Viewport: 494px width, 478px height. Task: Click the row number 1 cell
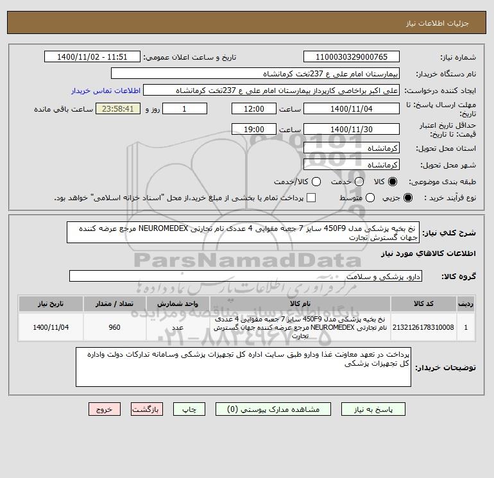click(466, 327)
